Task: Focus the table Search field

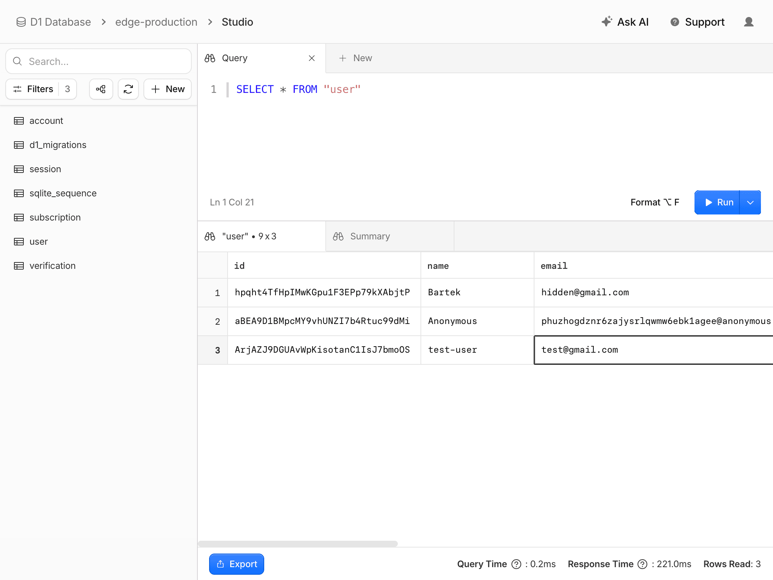Action: coord(99,61)
